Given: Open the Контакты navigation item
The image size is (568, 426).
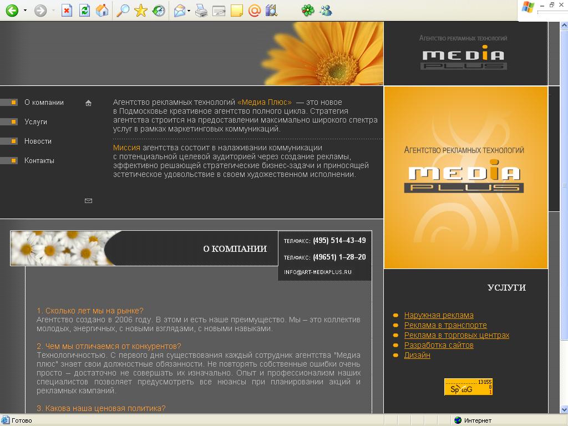Looking at the screenshot, I should pyautogui.click(x=39, y=160).
